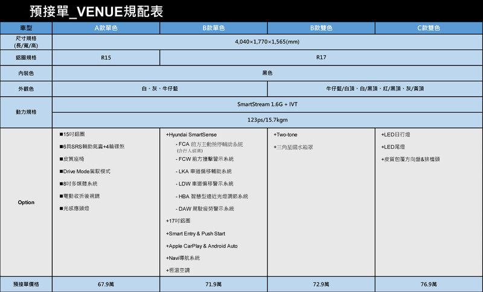Click the LKA 車道偏移輔助系統 line
Image resolution: width=483 pixels, height=292 pixels.
[x=203, y=172]
